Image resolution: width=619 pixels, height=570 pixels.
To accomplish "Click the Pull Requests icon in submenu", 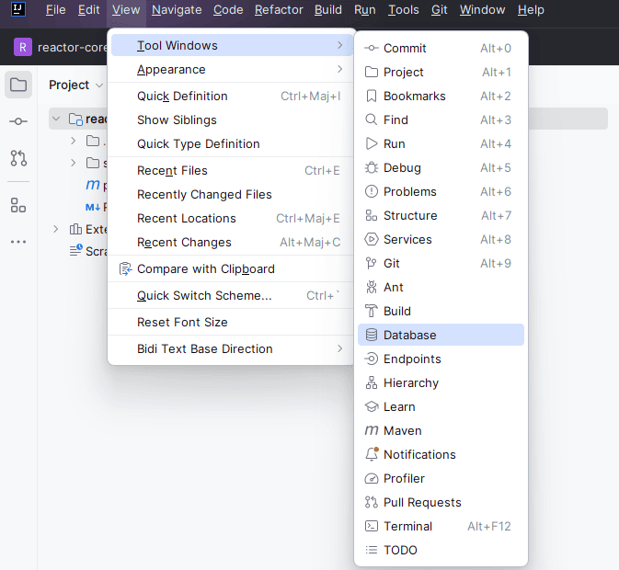I will coord(371,502).
